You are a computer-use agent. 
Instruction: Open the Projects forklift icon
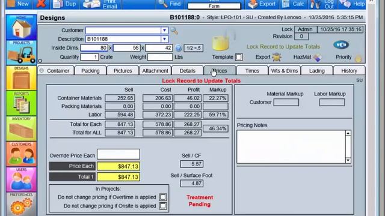(x=21, y=53)
